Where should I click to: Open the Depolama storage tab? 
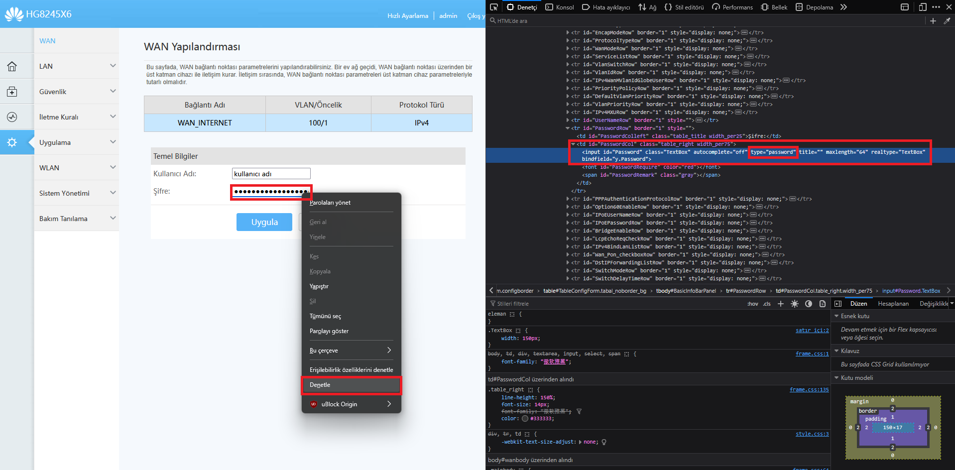coord(814,7)
